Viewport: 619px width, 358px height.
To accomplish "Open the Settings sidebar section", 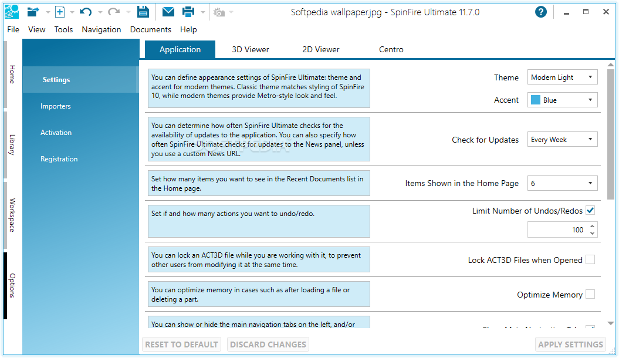I will pos(80,80).
